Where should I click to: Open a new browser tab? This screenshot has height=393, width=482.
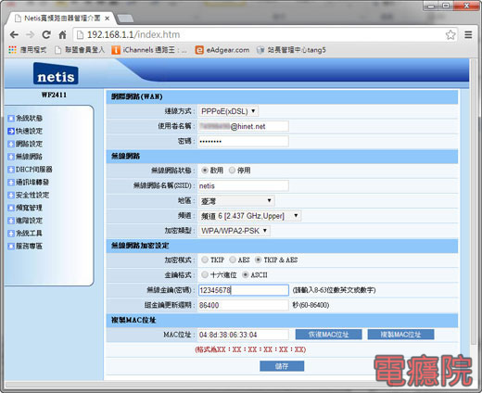tap(125, 19)
